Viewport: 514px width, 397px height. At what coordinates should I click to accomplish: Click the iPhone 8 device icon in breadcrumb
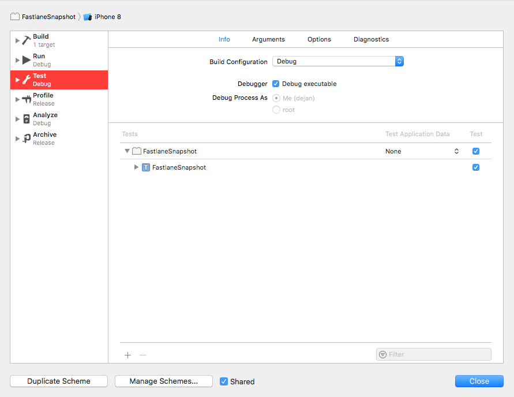click(88, 17)
